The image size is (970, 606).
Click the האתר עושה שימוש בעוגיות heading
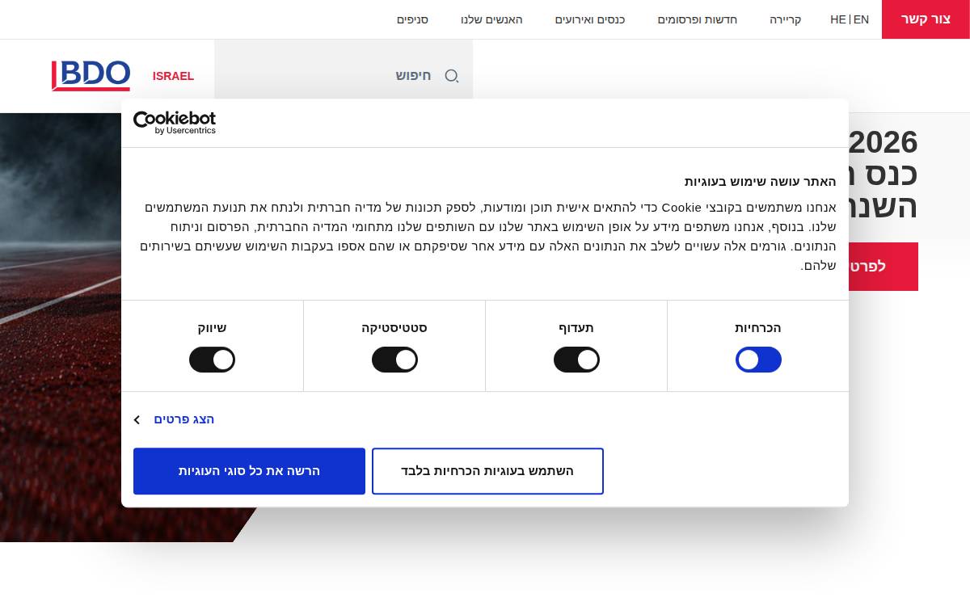click(761, 181)
